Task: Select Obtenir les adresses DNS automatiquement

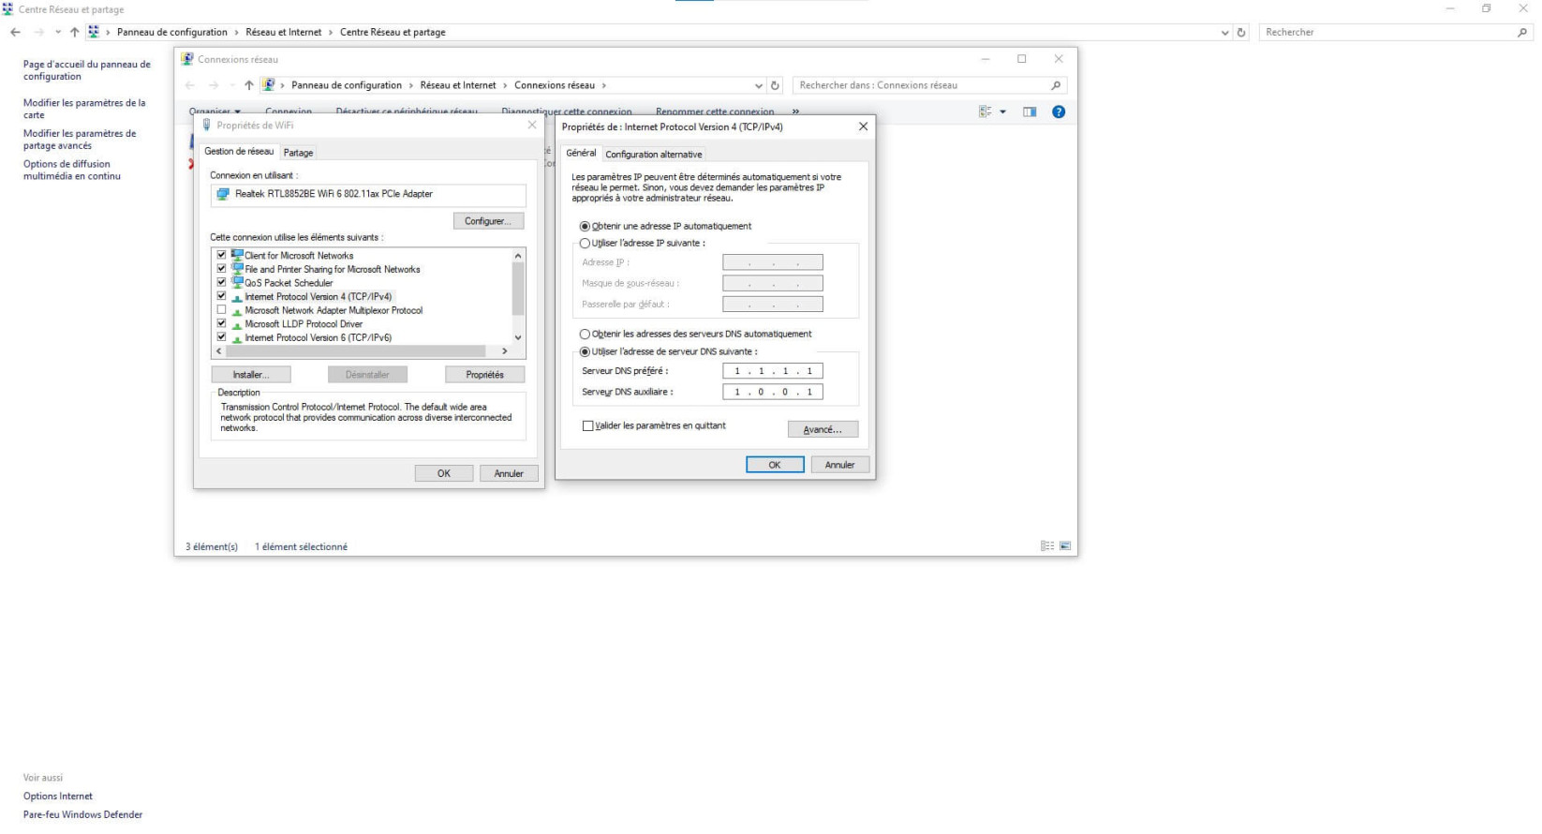Action: [586, 335]
